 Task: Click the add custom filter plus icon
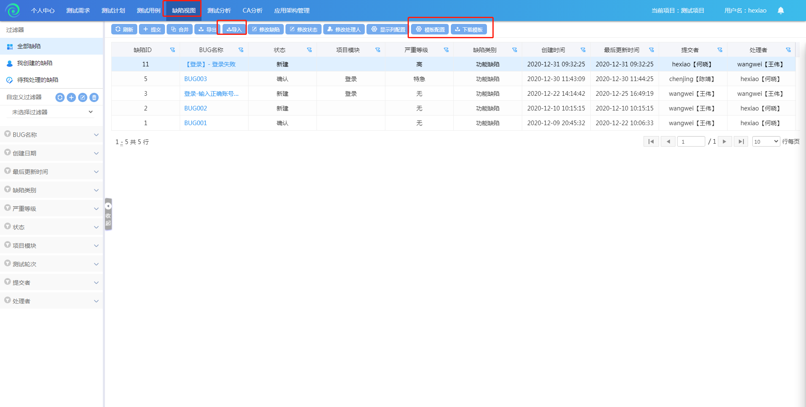tap(71, 97)
